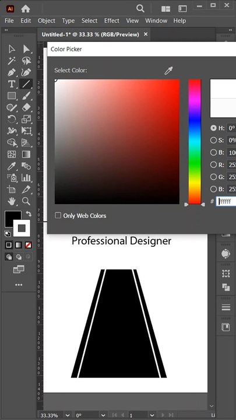Screen dimensions: 236x420
Task: Pick the Free Transform tool
Action: pos(26,131)
